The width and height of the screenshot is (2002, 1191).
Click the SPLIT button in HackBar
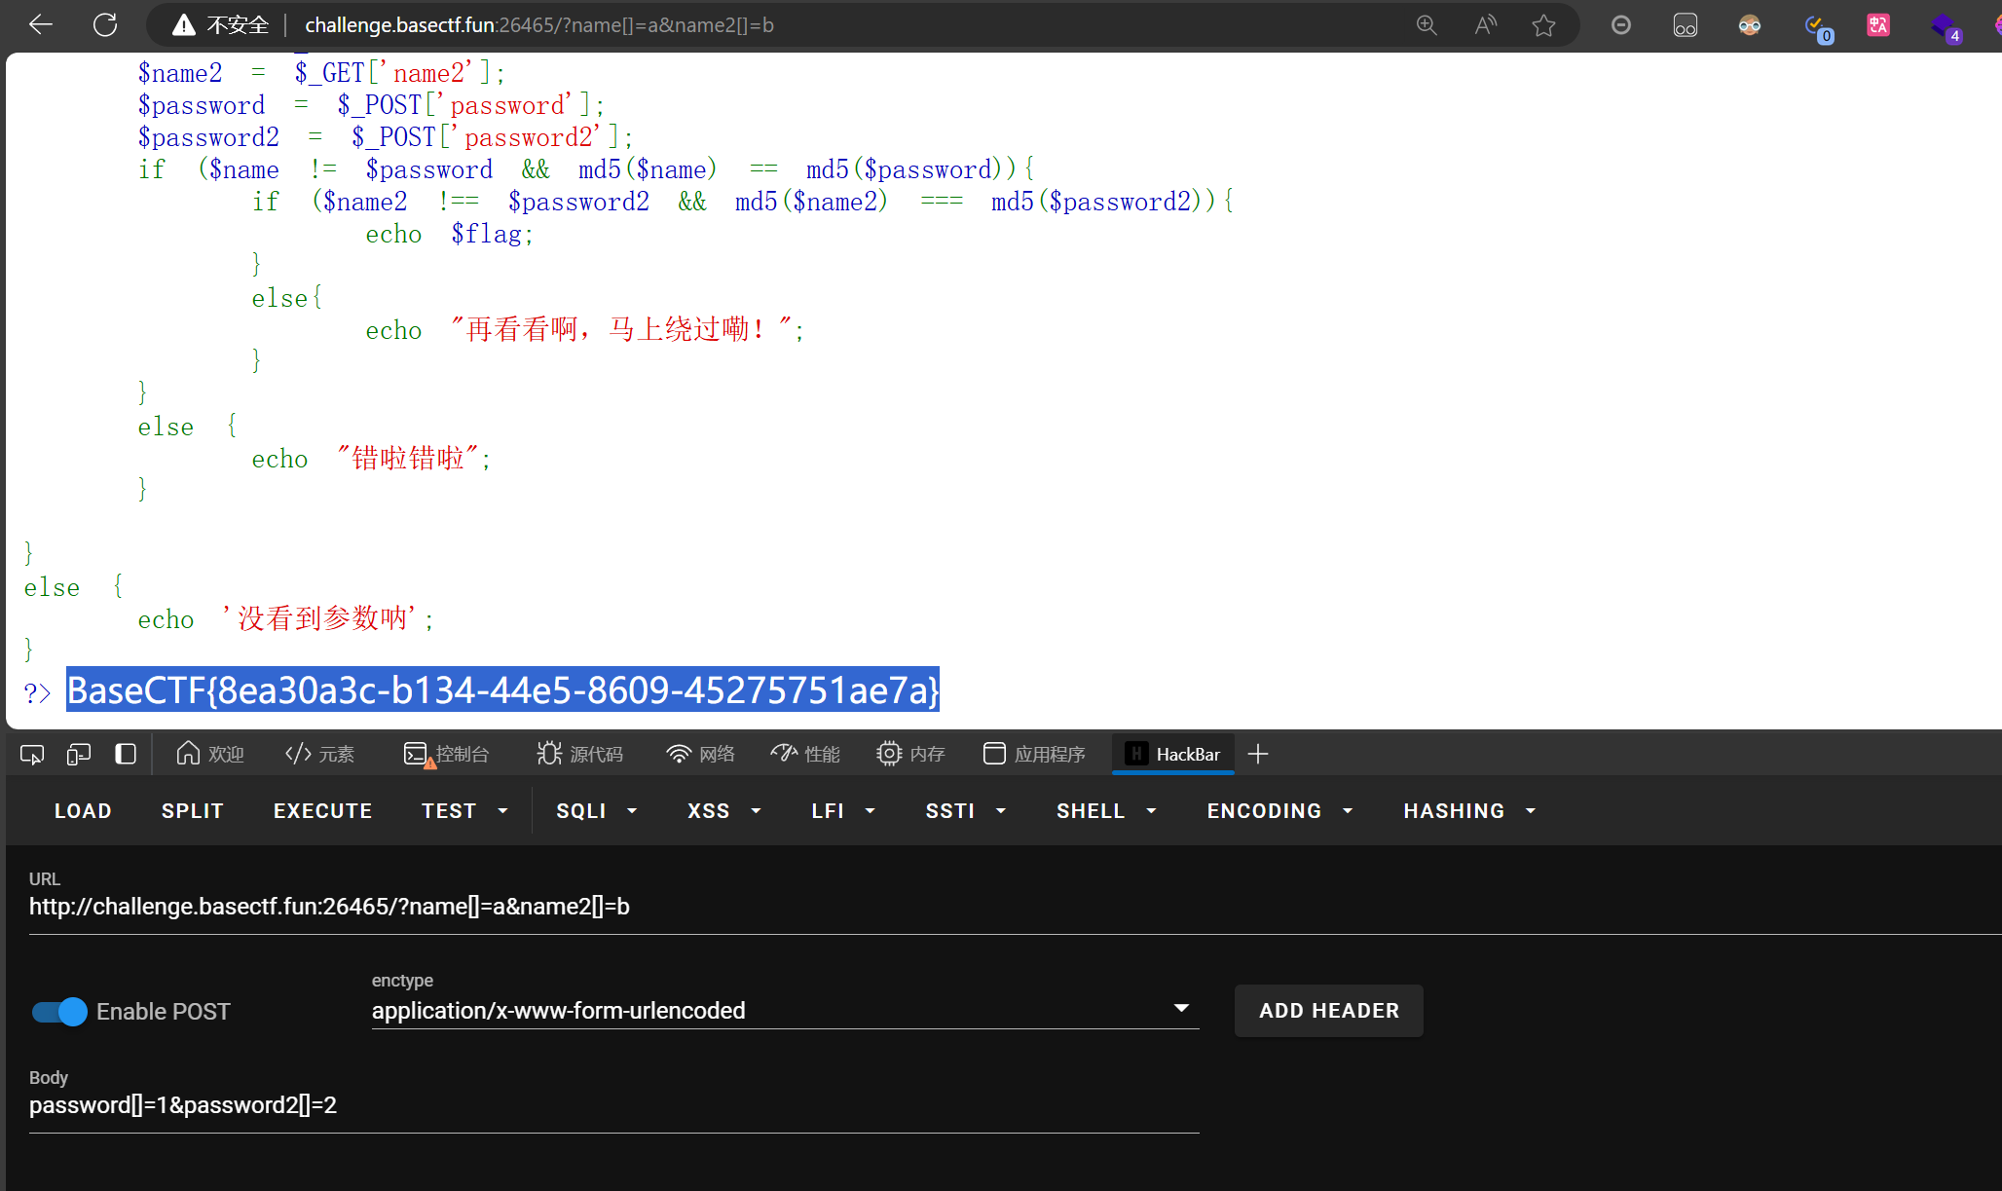pos(193,811)
